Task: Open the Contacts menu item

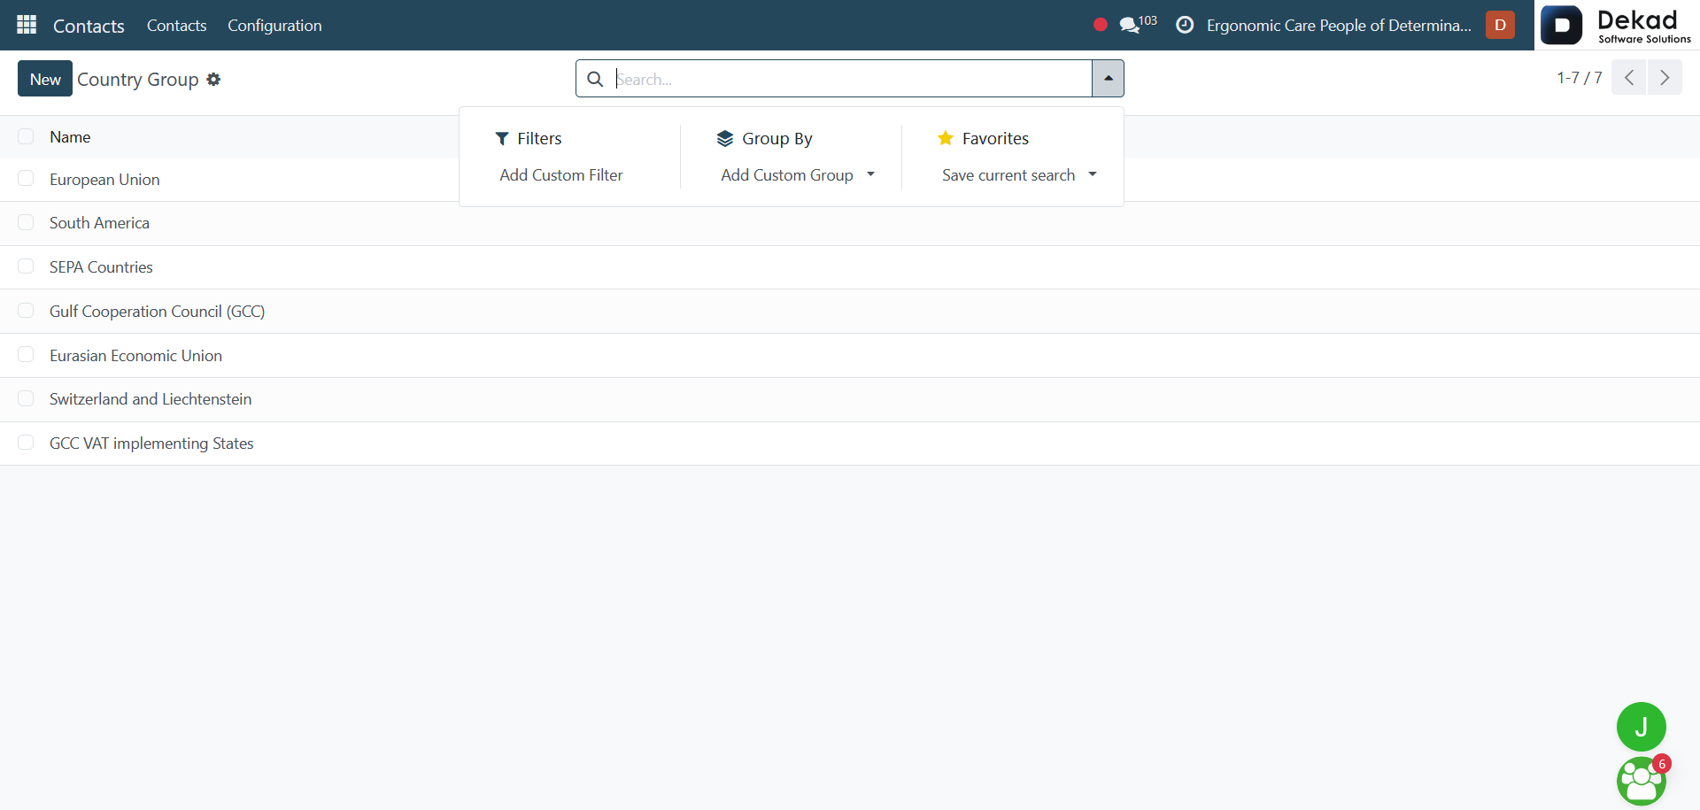Action: click(177, 25)
